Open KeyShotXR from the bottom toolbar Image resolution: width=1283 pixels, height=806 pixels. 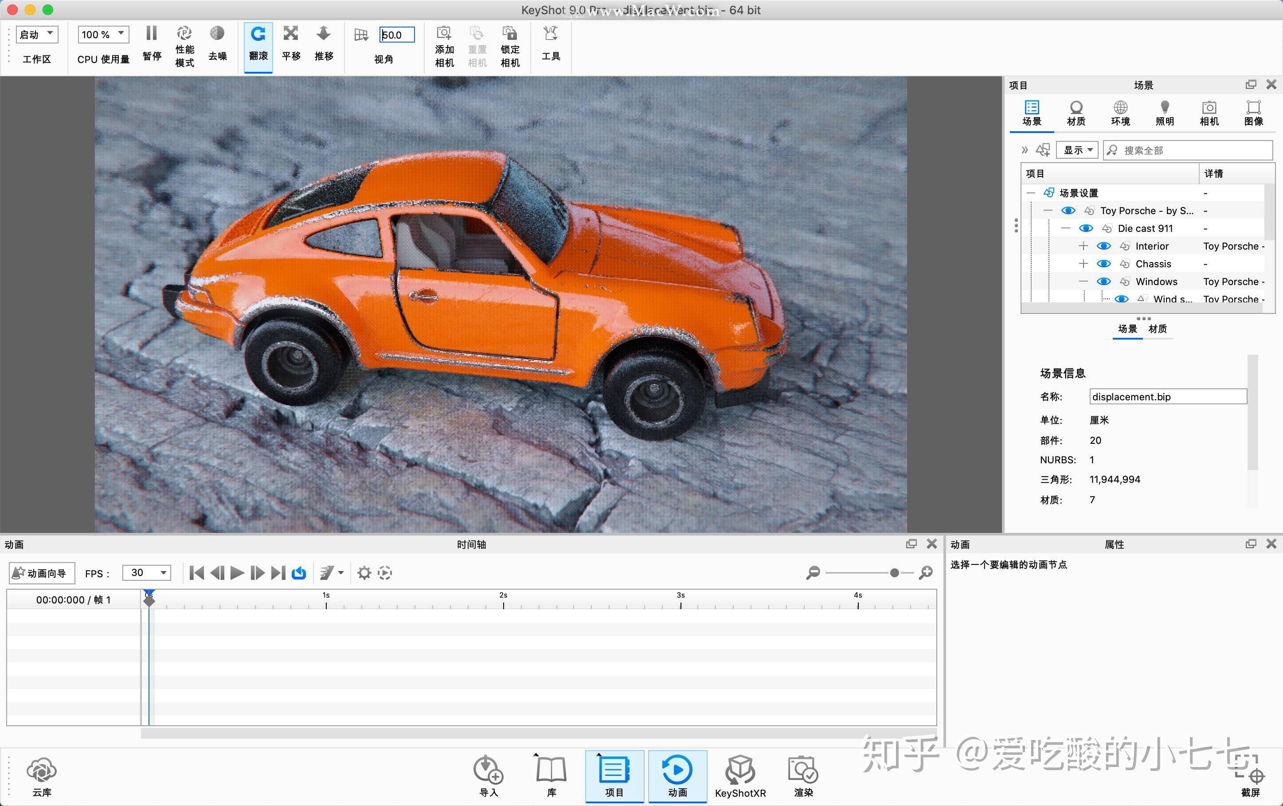(x=740, y=776)
